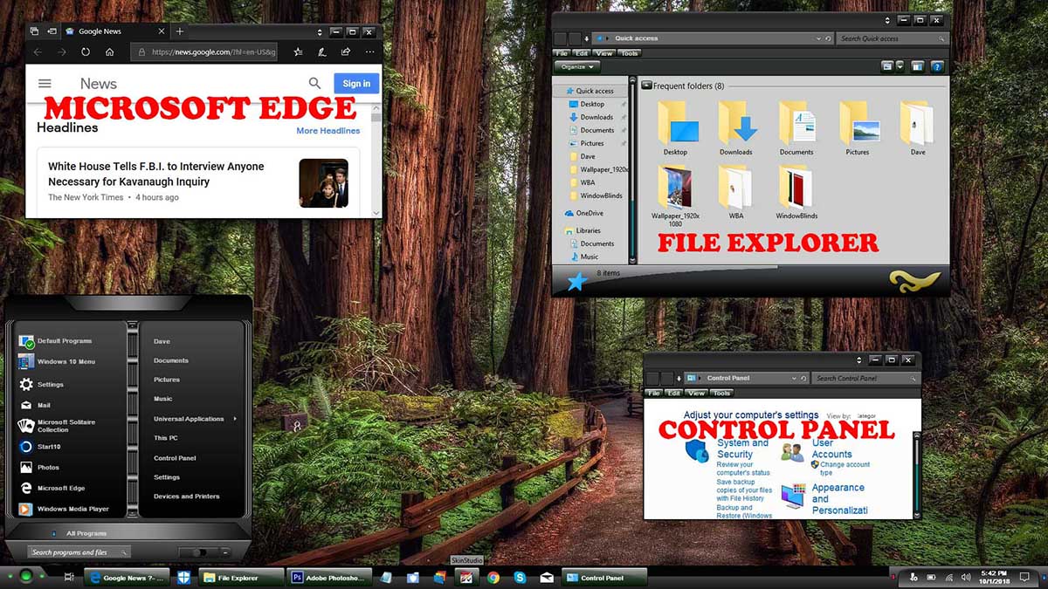This screenshot has width=1048, height=589.
Task: Expand Universal Applications submenu in Start menu
Action: coord(235,419)
